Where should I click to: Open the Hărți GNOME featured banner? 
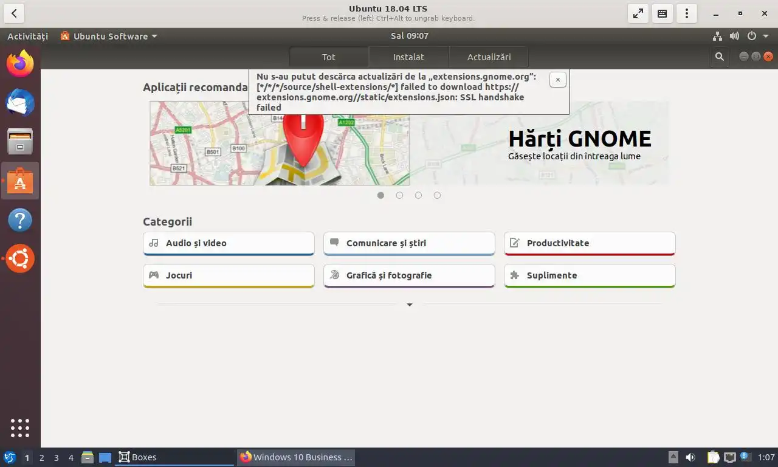point(409,143)
